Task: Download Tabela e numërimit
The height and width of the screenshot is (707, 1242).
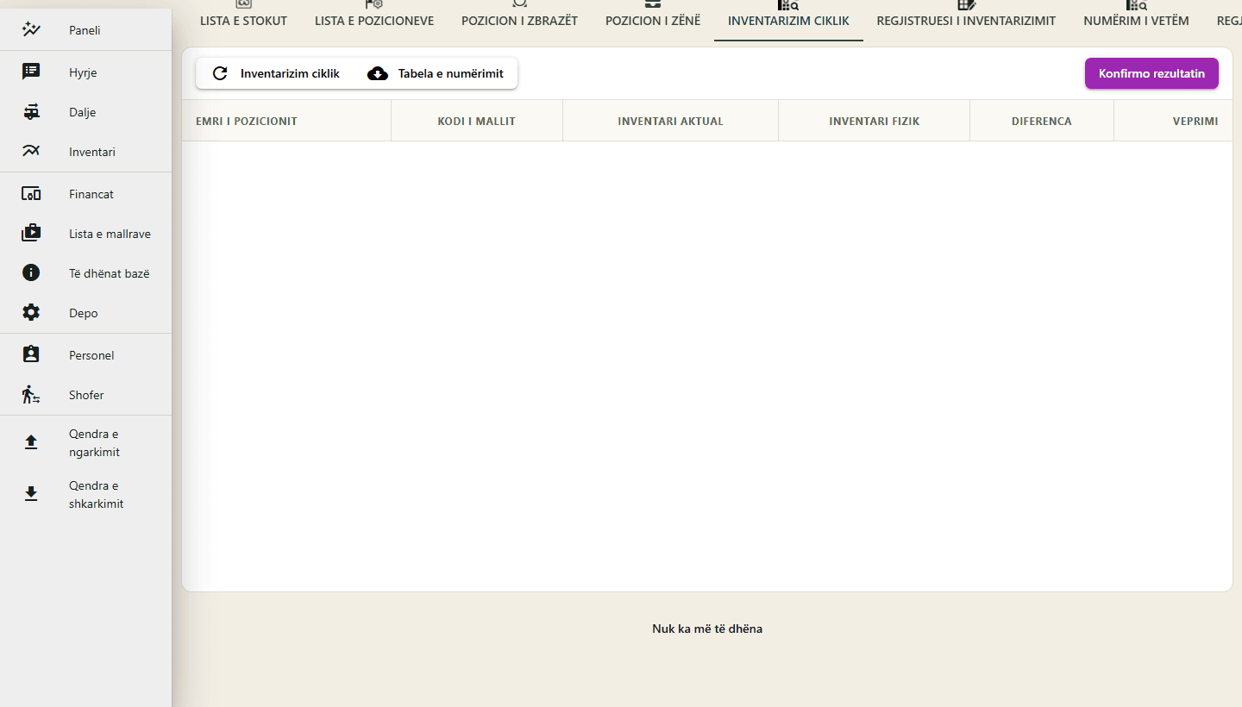Action: point(436,73)
